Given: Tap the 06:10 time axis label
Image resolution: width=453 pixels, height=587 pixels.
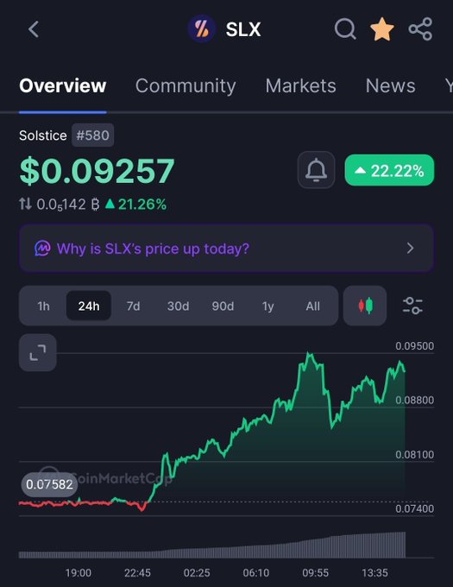Looking at the screenshot, I should 256,573.
